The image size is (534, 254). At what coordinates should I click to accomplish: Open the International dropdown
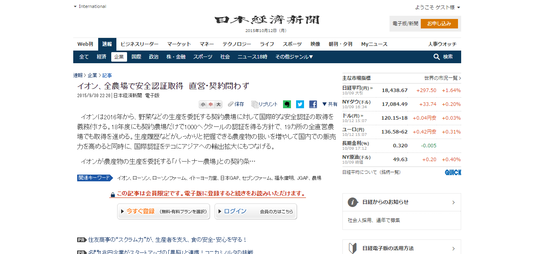tap(90, 6)
